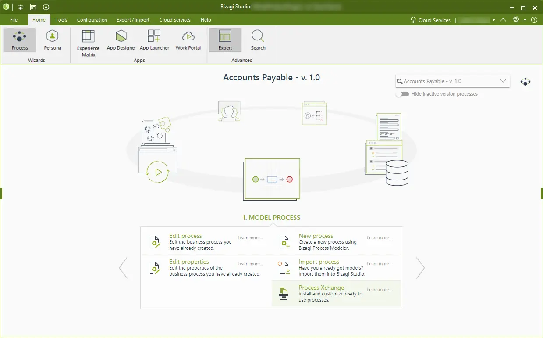Open the Cloud Services ribbon tab
Screen dimensions: 543x338
click(x=175, y=20)
